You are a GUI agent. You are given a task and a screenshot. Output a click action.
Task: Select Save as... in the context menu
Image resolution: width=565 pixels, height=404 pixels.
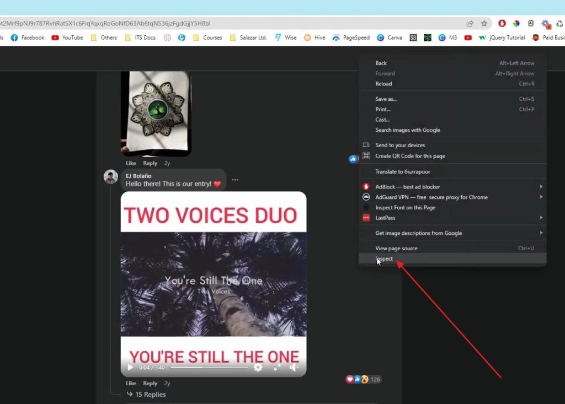(452, 99)
